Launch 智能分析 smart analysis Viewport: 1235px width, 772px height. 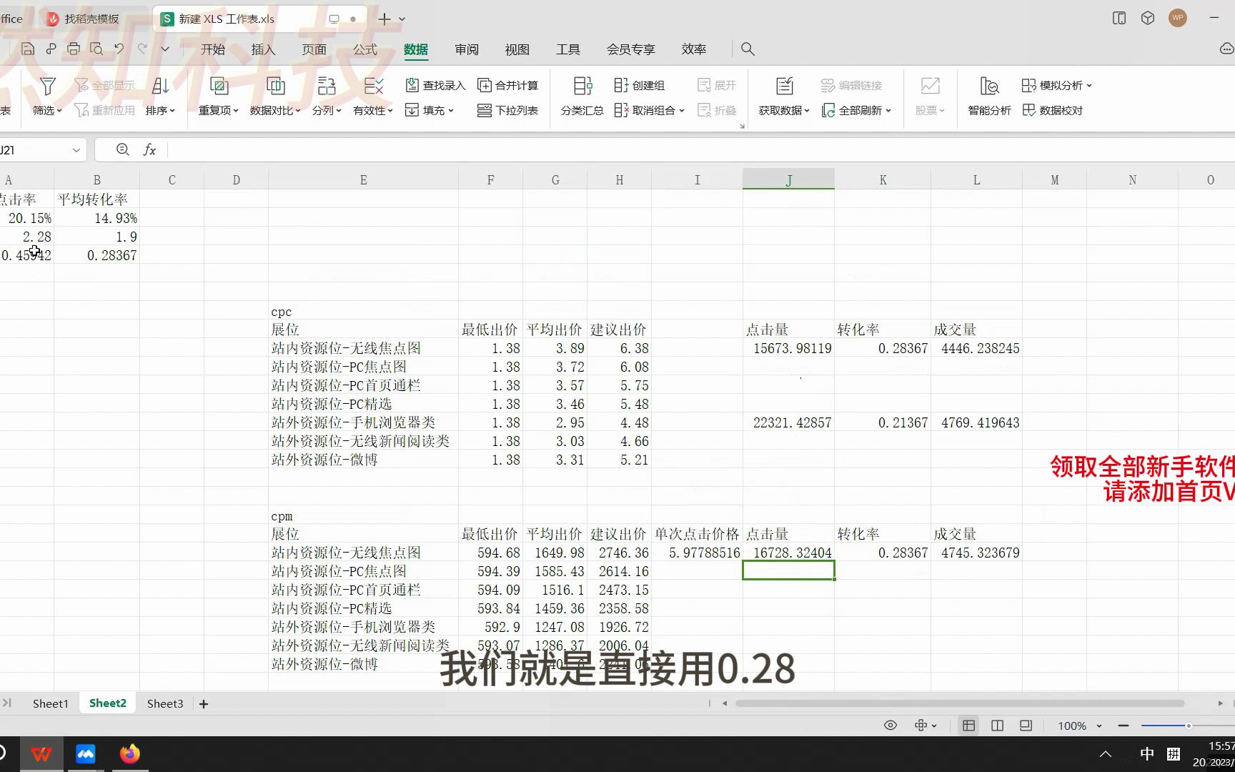(x=988, y=96)
